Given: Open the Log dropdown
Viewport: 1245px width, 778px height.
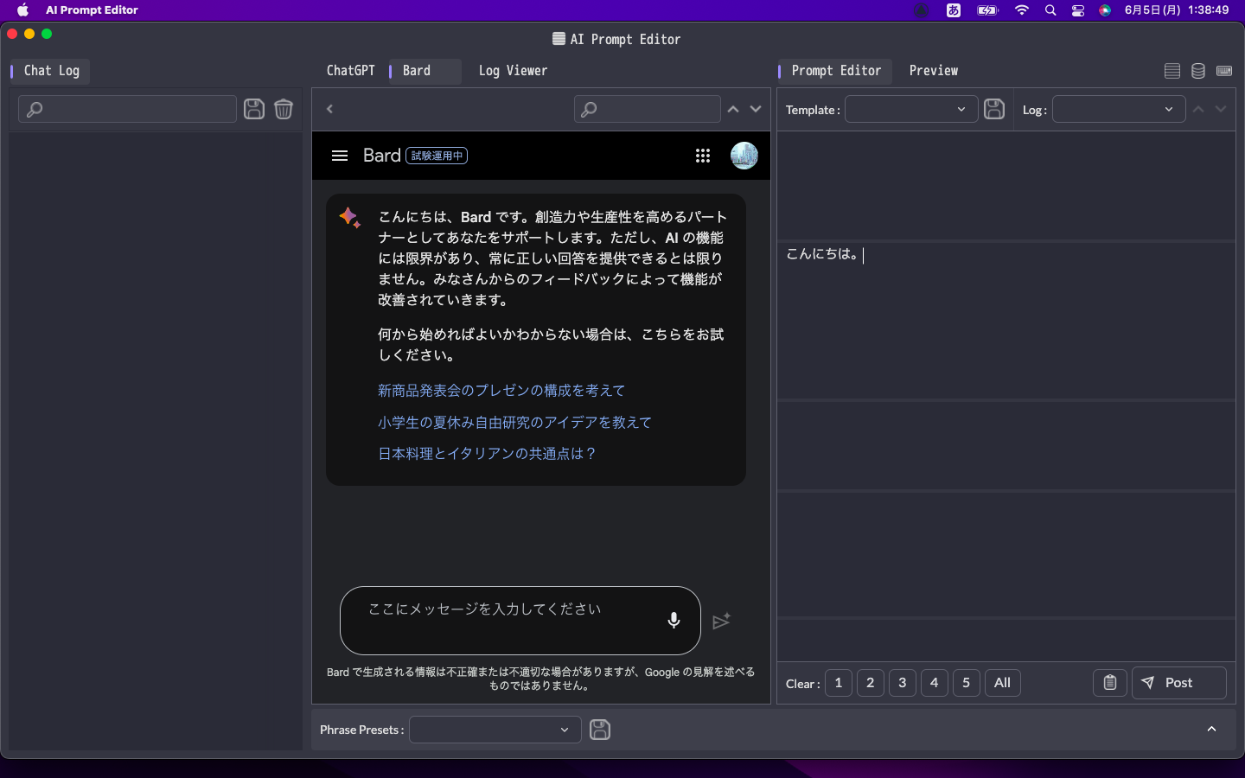Looking at the screenshot, I should coord(1119,109).
